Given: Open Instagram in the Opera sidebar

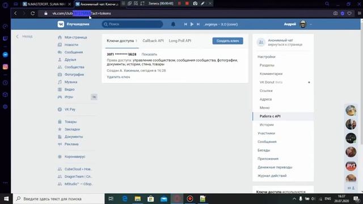Looking at the screenshot, I should 5,67.
